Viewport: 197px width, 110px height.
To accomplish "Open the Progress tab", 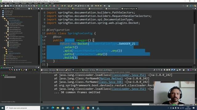I will click(85, 70).
